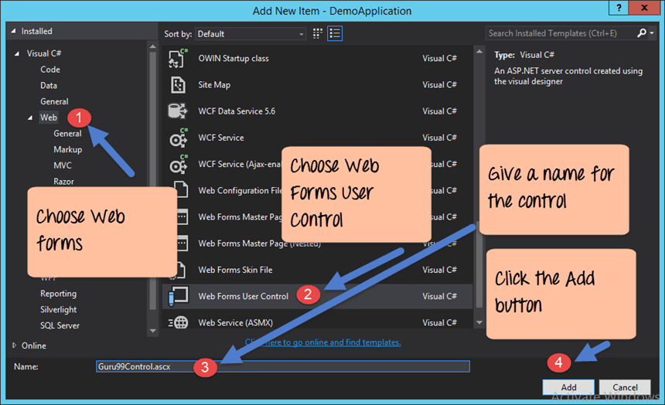Viewport: 665px width, 405px height.
Task: Expand the Online templates section
Action: 14,345
